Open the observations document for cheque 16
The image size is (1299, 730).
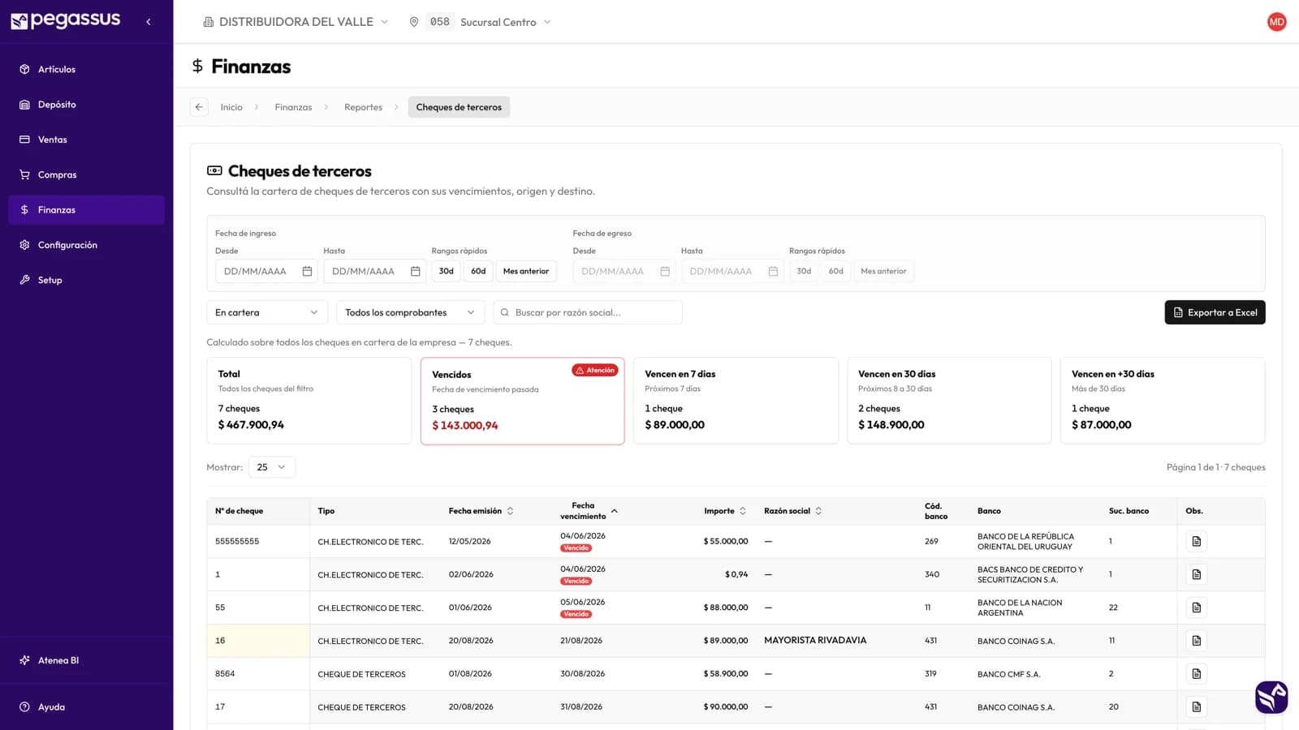click(x=1196, y=641)
